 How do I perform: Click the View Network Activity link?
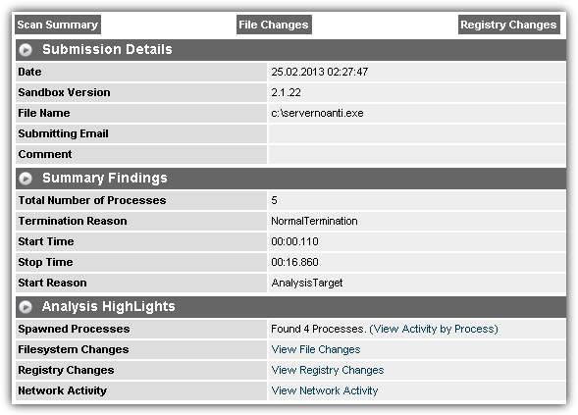[x=325, y=390]
